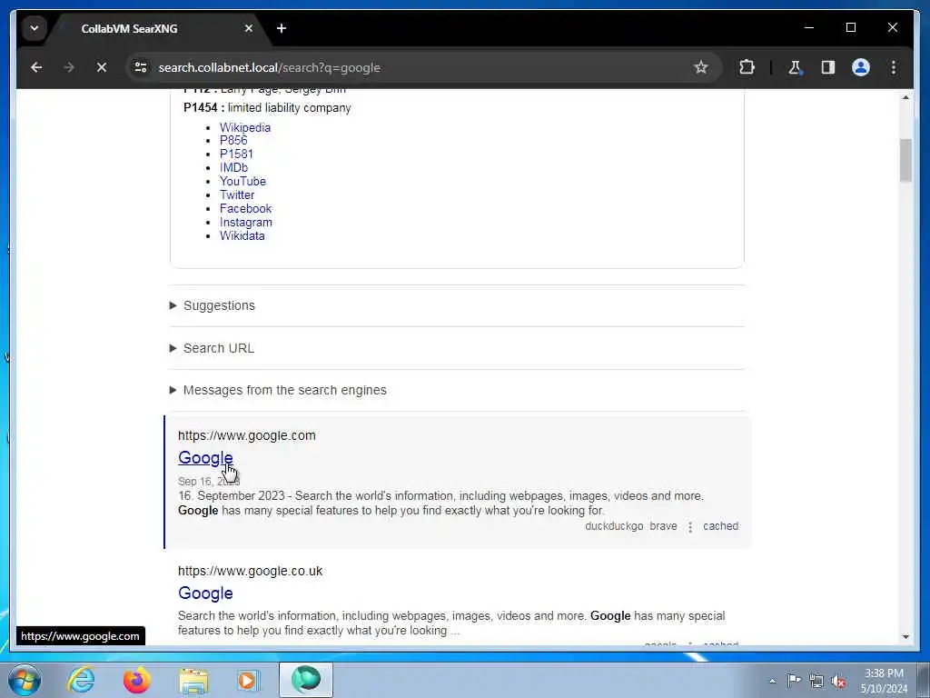The height and width of the screenshot is (698, 930).
Task: Click the address bar URL field
Action: pyautogui.click(x=415, y=67)
